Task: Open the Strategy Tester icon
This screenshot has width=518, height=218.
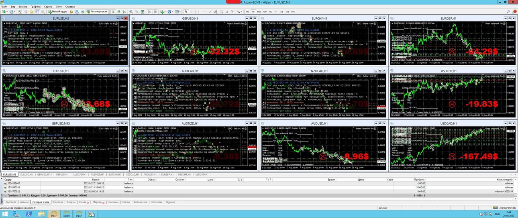Action: coord(43,12)
